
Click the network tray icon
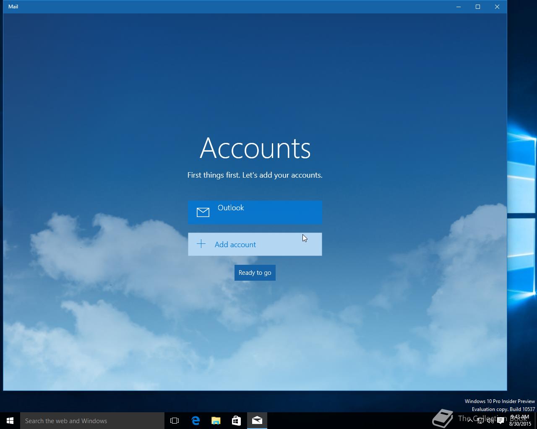480,421
